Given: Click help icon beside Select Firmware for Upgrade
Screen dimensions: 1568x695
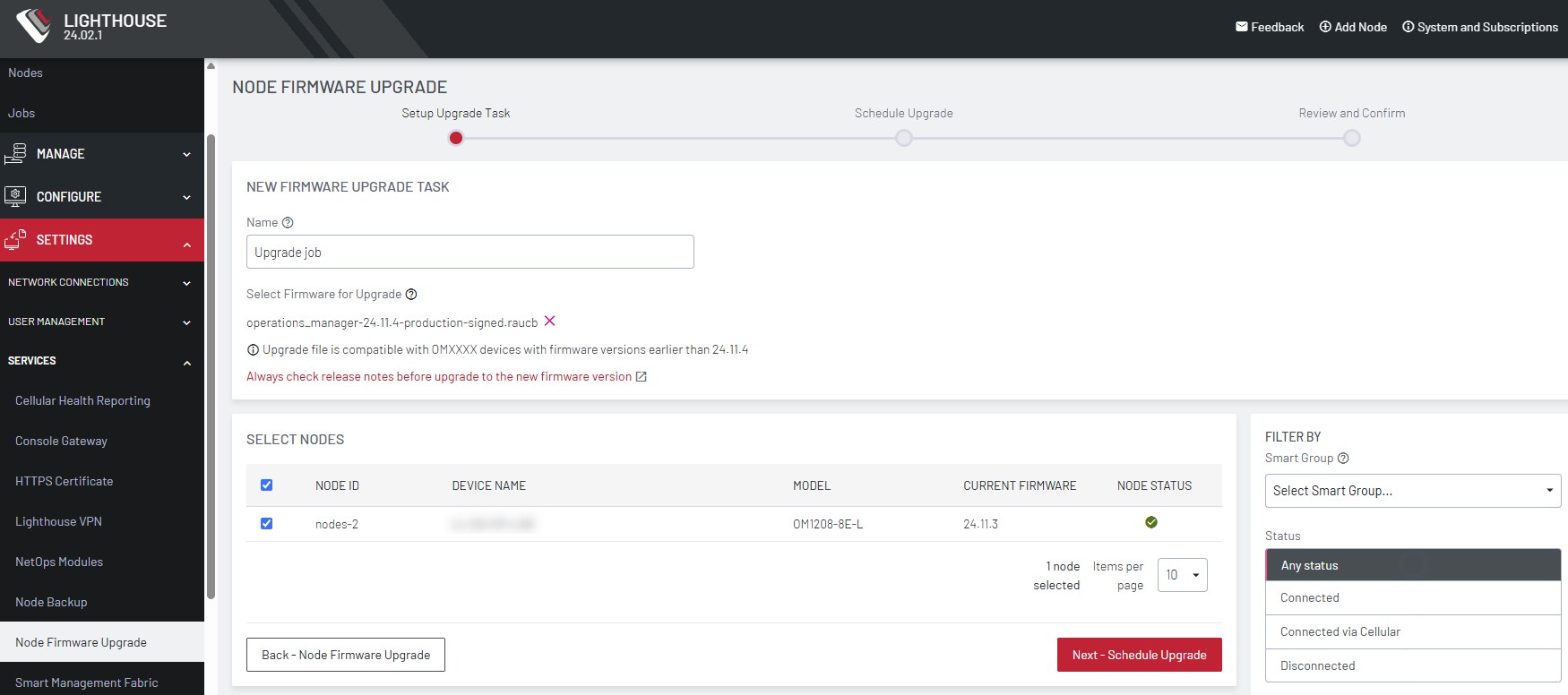Looking at the screenshot, I should pyautogui.click(x=411, y=294).
